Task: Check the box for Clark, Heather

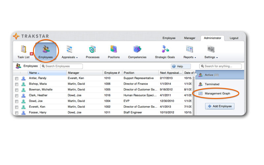Action: click(x=17, y=96)
